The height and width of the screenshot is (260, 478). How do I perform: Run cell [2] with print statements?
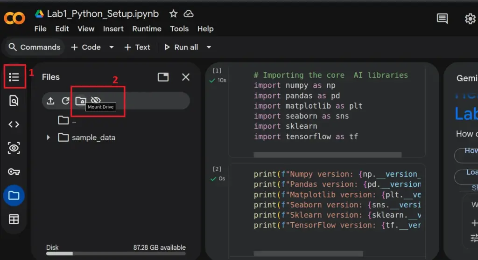[217, 169]
